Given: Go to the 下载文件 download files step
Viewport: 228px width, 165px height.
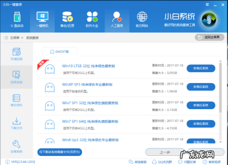Looking at the screenshot, I should tap(16, 123).
